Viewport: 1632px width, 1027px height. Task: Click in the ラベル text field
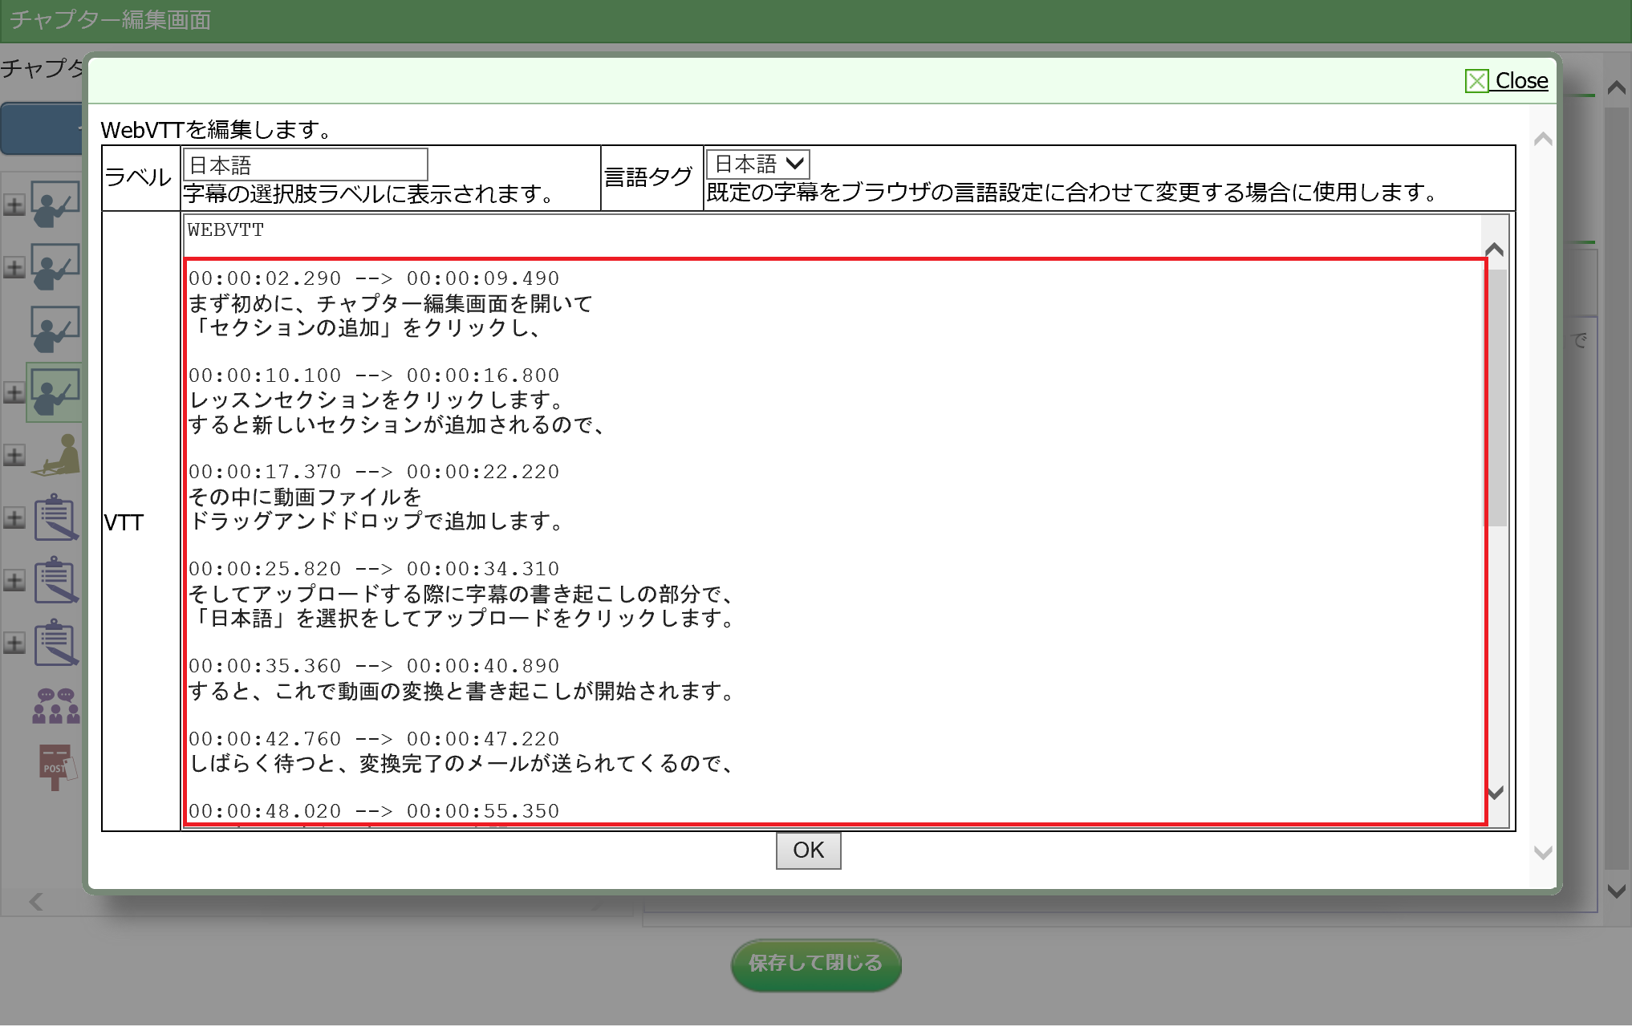pyautogui.click(x=305, y=164)
